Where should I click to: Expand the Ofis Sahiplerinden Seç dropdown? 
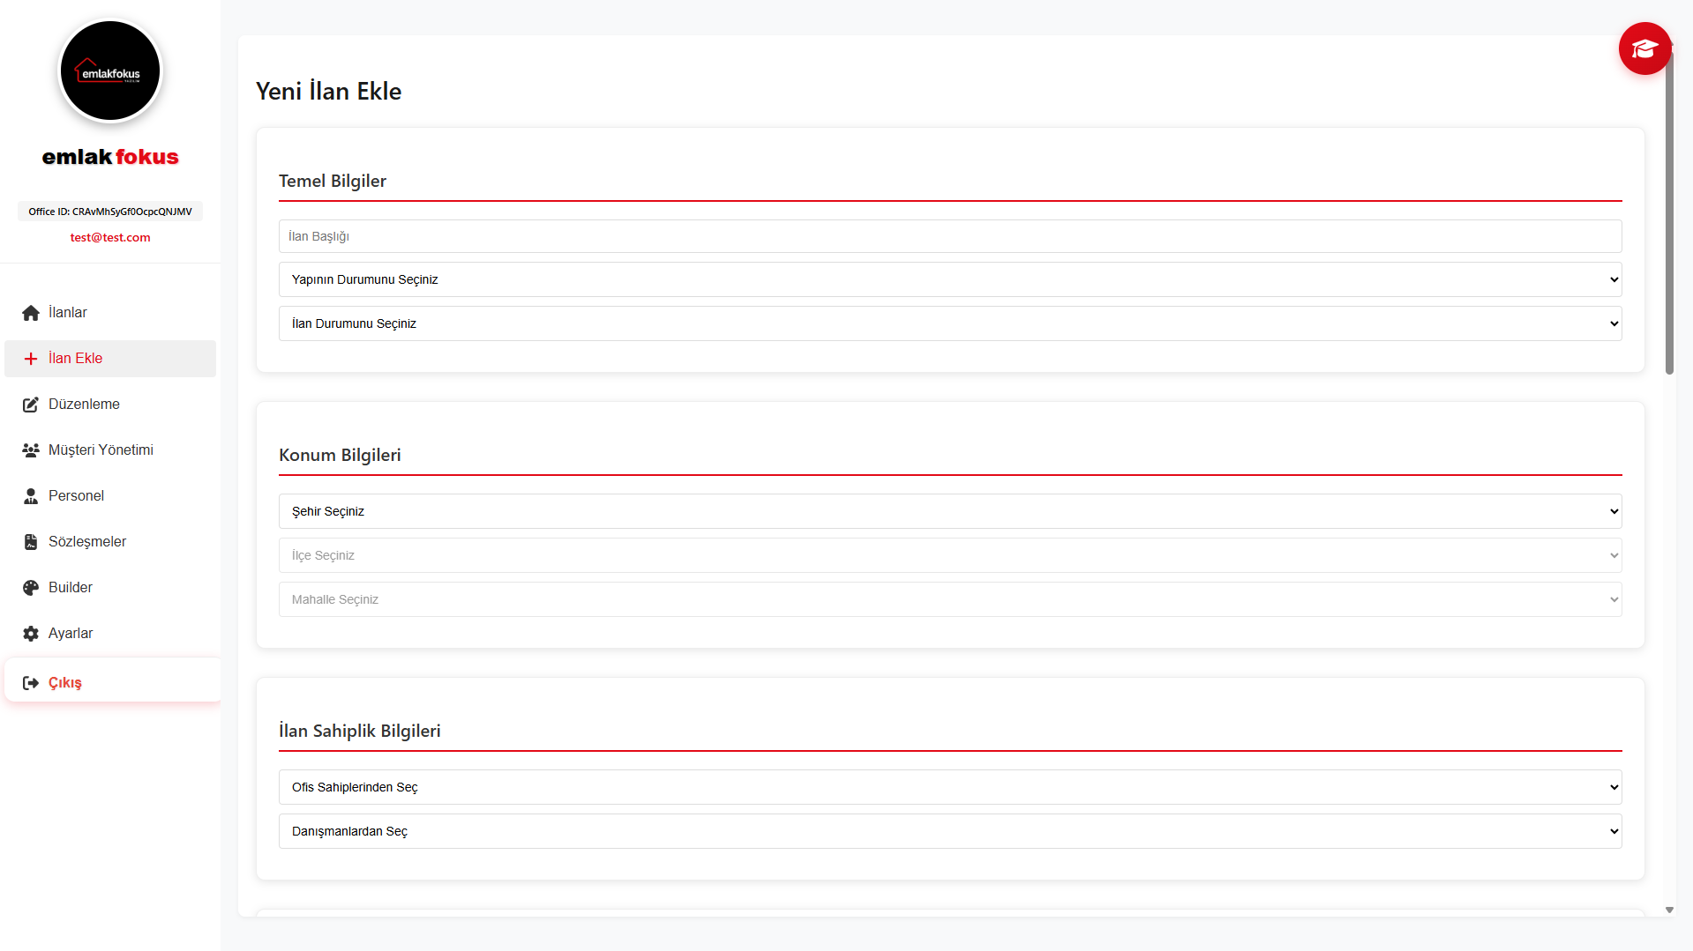click(949, 787)
